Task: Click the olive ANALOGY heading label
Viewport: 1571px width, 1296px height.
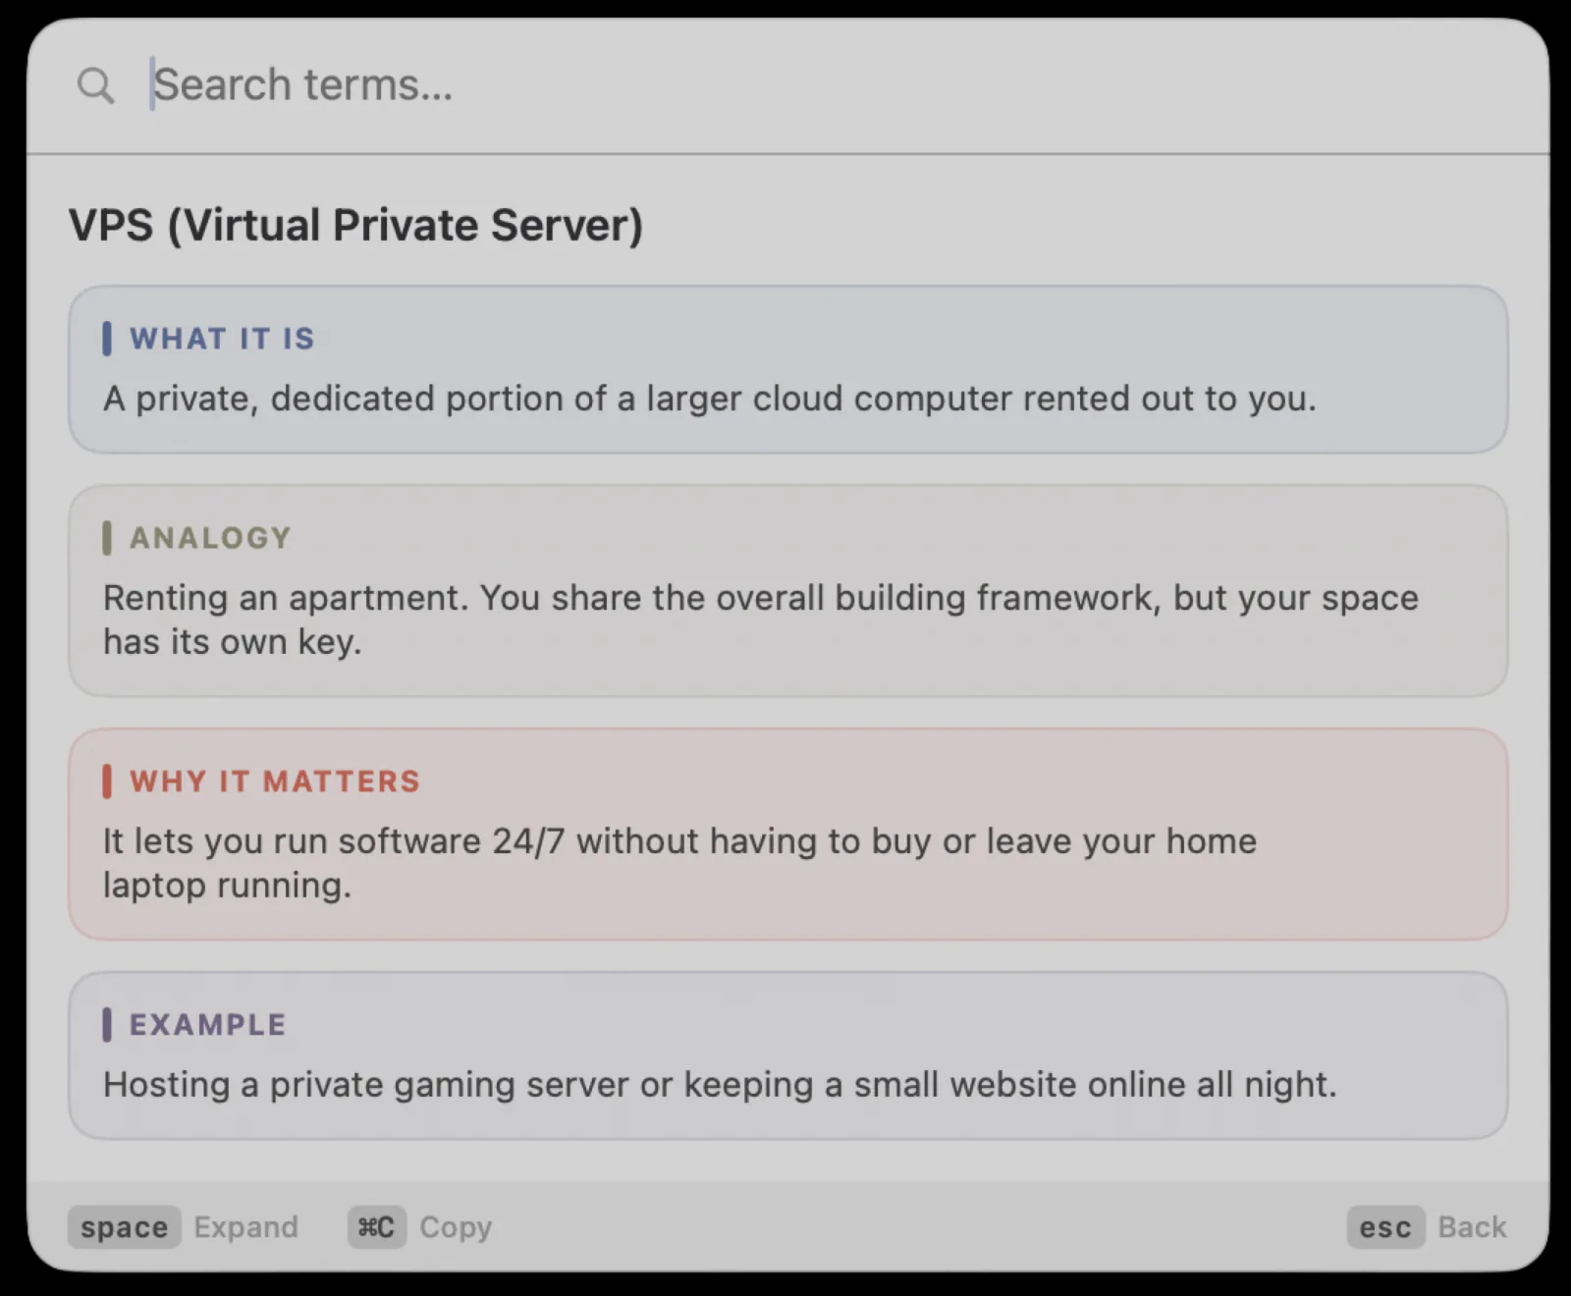Action: pos(210,538)
